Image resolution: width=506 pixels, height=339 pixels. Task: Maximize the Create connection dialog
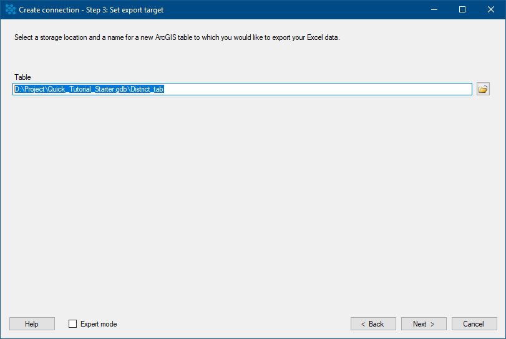coord(462,10)
